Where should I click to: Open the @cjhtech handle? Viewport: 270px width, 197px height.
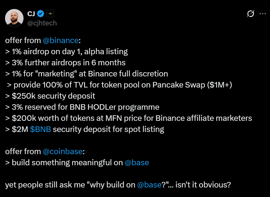42,23
